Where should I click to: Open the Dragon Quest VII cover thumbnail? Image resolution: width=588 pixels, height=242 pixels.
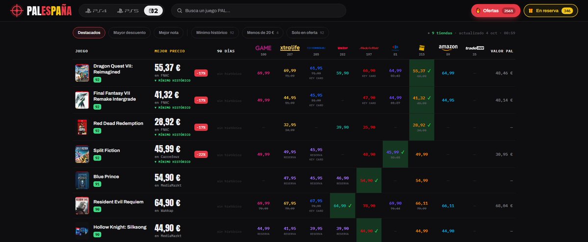82,73
